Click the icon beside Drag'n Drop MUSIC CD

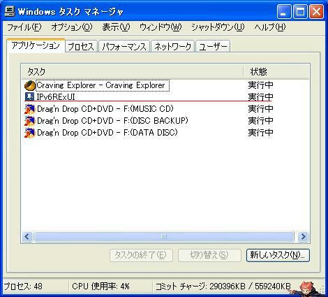pos(29,109)
